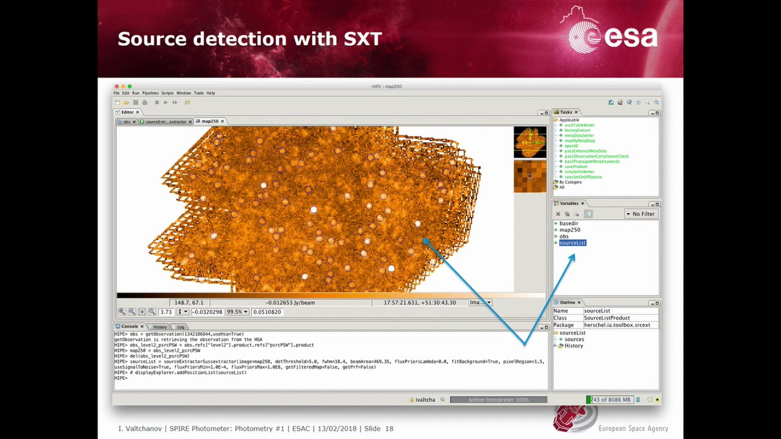781x439 pixels.
Task: Select simpleFitsWriter task
Action: 579,172
